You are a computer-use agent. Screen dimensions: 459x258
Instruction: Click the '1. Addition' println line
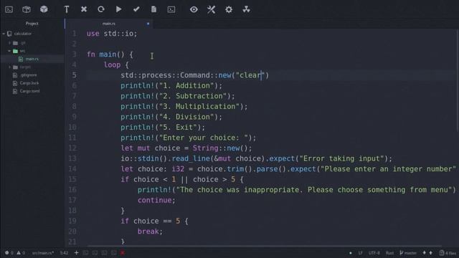click(x=171, y=86)
